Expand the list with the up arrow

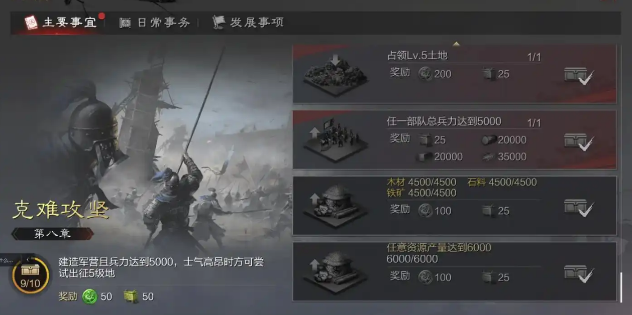click(456, 44)
